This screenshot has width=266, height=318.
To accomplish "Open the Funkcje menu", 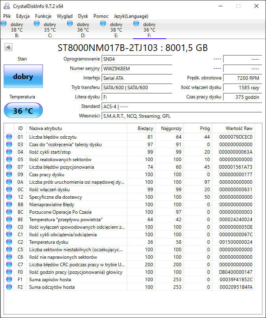I will (43, 16).
